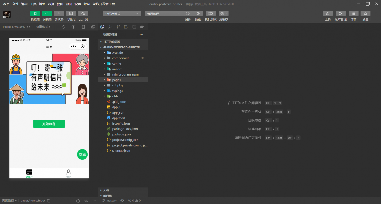Expand the 打开的编辑器 section
Screen dimensions: 381x204
tap(123, 42)
